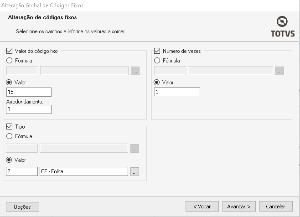Uncheck the Tipo checkbox
300x217 pixels.
click(x=10, y=126)
